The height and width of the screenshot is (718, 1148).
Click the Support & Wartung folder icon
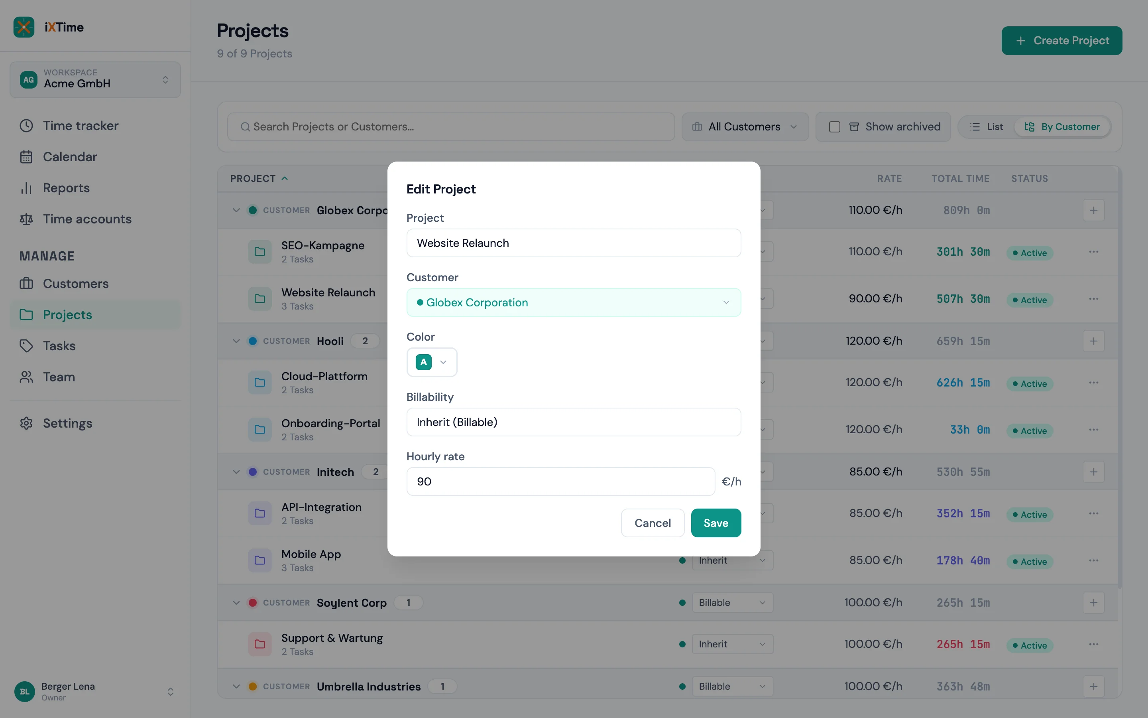click(x=260, y=644)
